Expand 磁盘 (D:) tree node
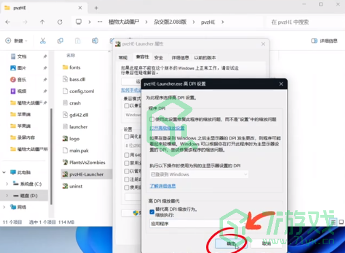This screenshot has height=253, width=345. (7, 195)
